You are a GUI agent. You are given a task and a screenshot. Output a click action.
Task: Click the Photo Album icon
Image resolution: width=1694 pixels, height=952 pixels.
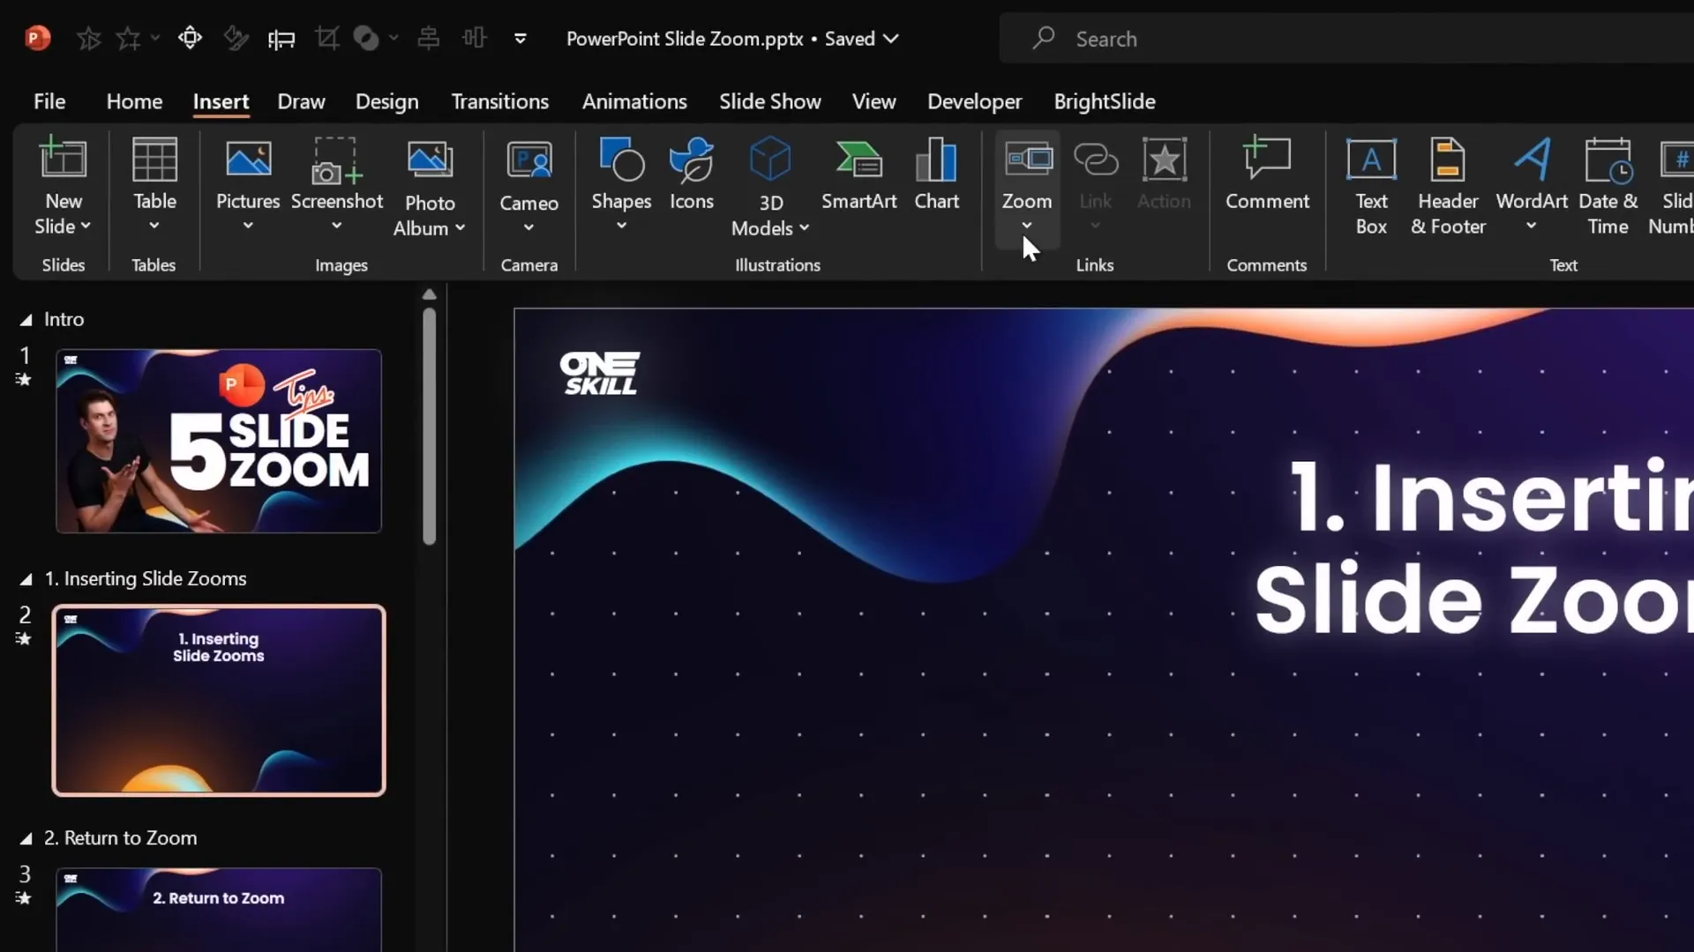point(430,160)
